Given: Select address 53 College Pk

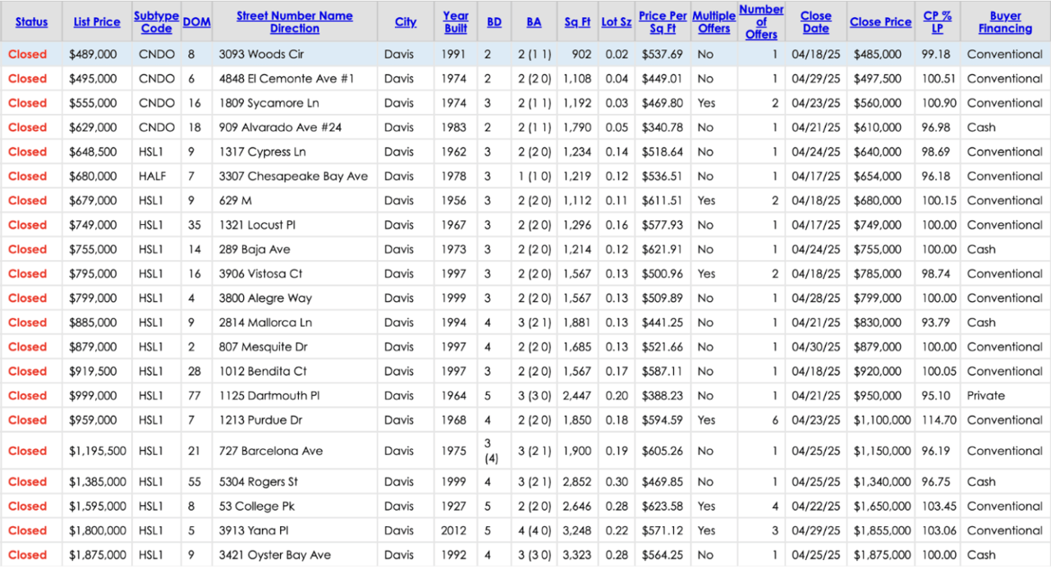Looking at the screenshot, I should point(259,507).
